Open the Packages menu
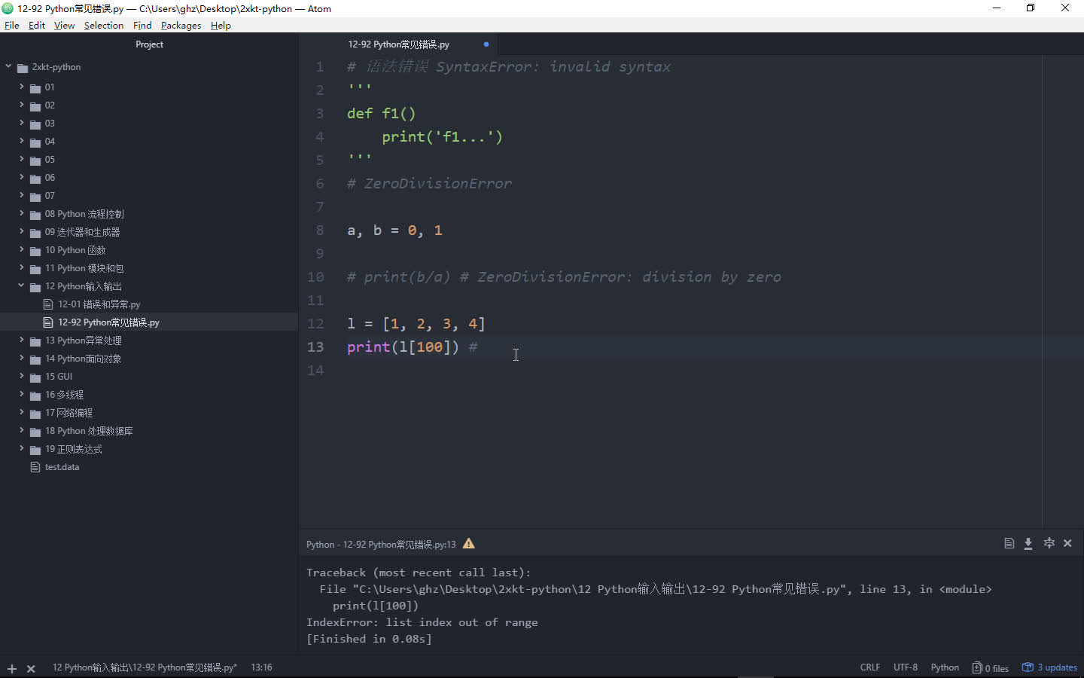Image resolution: width=1084 pixels, height=678 pixels. click(181, 25)
